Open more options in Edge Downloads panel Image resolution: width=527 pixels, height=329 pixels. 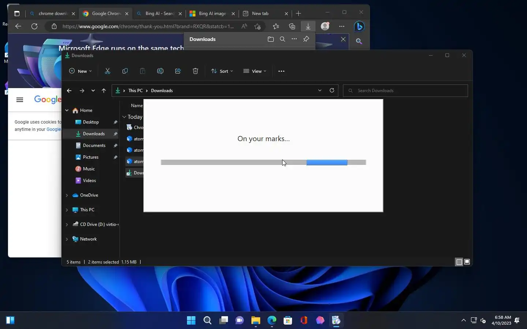[x=294, y=39]
